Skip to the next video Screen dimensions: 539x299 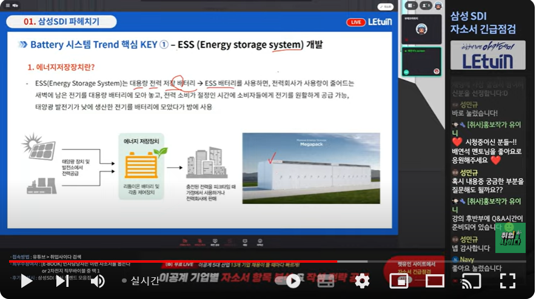coord(62,281)
